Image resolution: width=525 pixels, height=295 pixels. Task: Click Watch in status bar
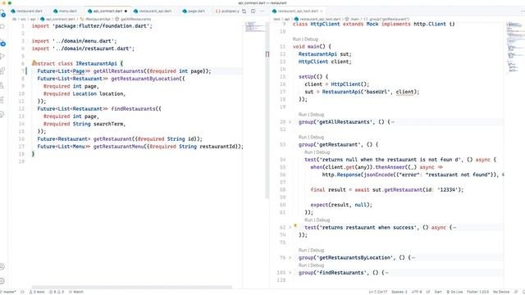[76, 292]
